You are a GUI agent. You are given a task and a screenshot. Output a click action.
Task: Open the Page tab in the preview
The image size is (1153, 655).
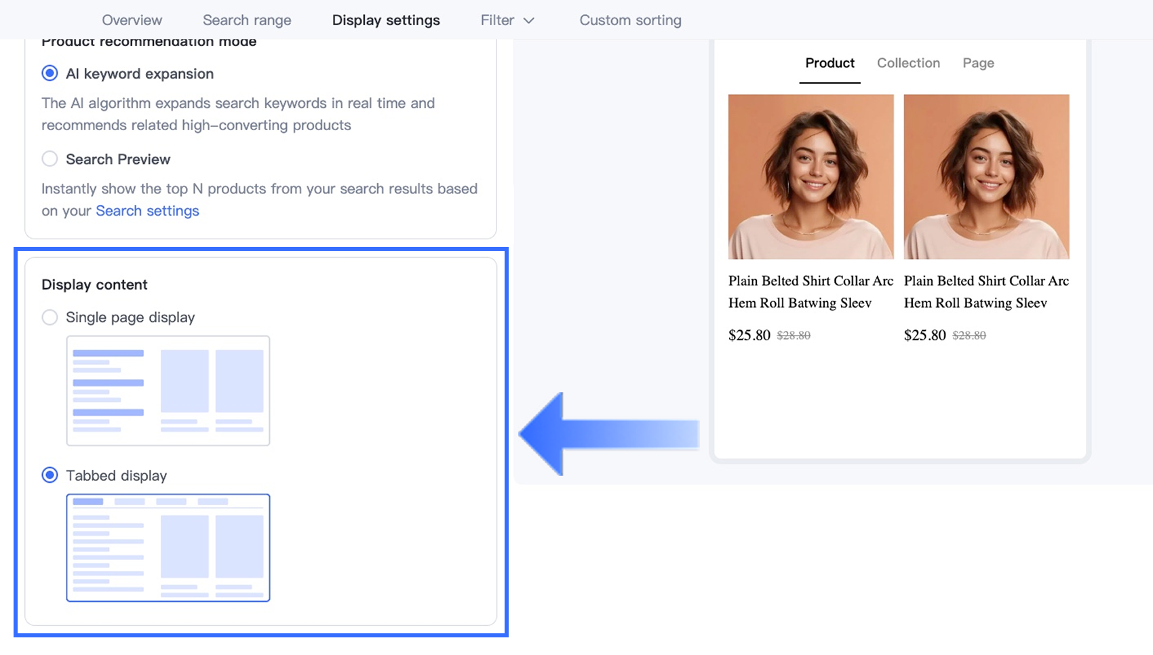(x=978, y=63)
